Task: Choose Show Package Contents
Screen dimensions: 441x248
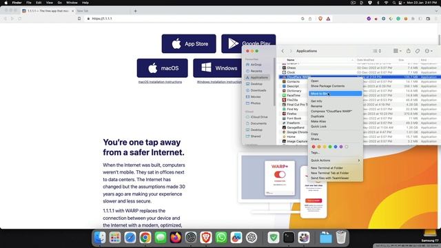Action: point(327,86)
